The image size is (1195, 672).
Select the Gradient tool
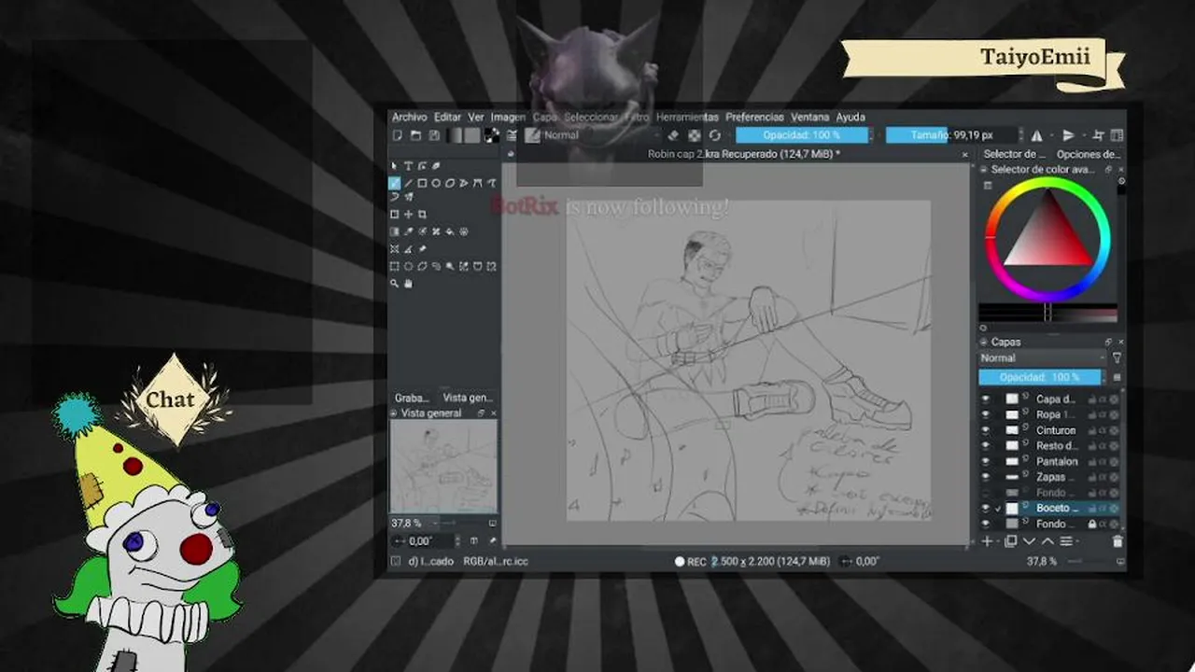394,231
